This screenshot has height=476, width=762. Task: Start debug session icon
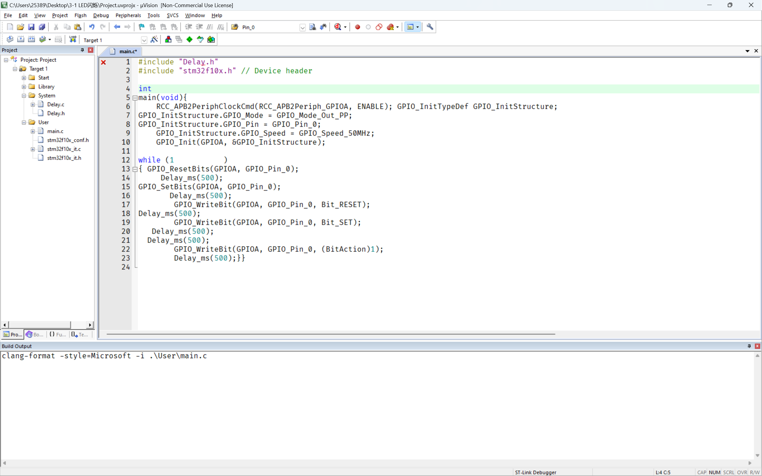pyautogui.click(x=338, y=27)
